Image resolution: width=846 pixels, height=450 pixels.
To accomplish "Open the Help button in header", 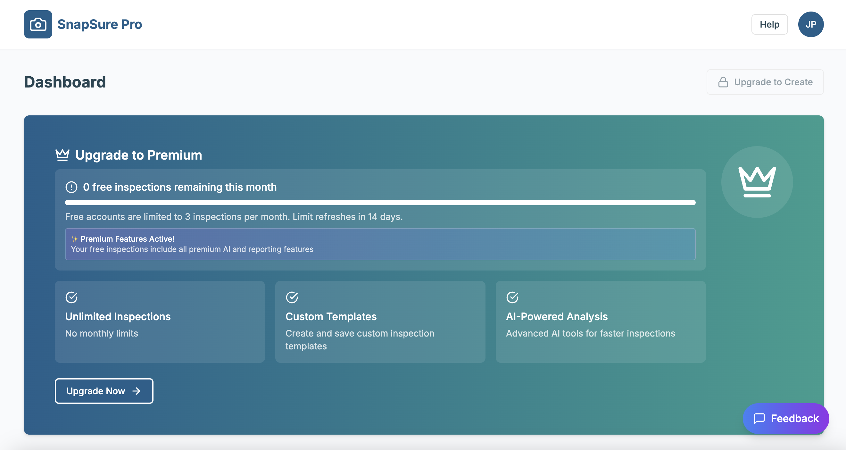I will click(769, 24).
